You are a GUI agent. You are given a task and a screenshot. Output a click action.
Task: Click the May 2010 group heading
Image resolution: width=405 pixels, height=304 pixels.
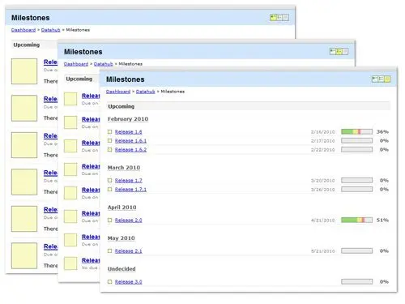tap(122, 238)
